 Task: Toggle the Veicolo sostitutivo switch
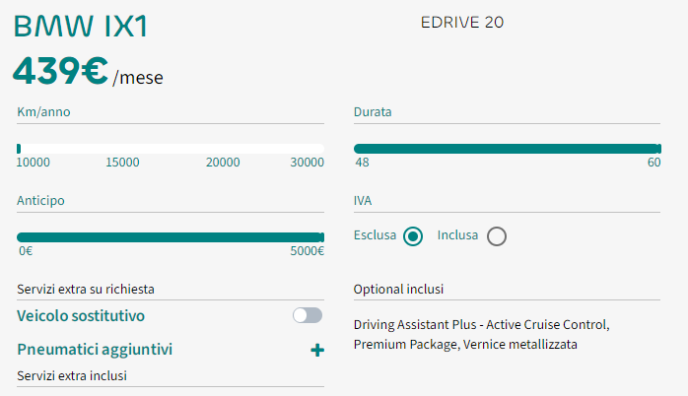(x=308, y=315)
